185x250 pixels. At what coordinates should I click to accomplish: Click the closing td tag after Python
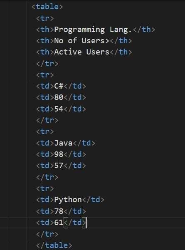click(93, 200)
